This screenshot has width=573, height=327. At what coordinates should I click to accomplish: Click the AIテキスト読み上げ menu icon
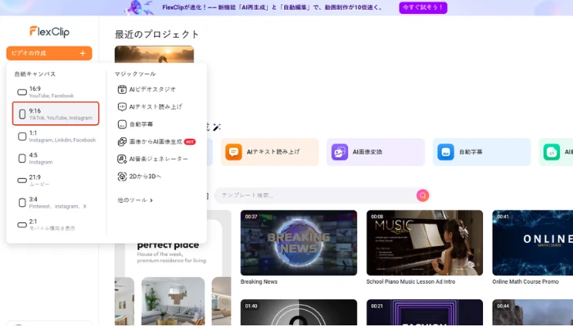click(122, 107)
